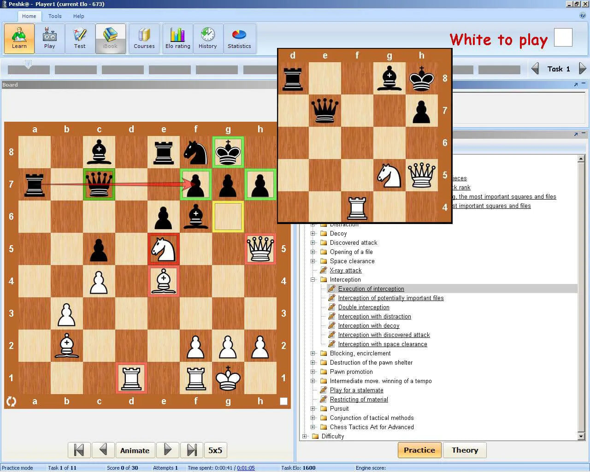The width and height of the screenshot is (590, 472).
Task: Open the Courses library
Action: click(144, 39)
